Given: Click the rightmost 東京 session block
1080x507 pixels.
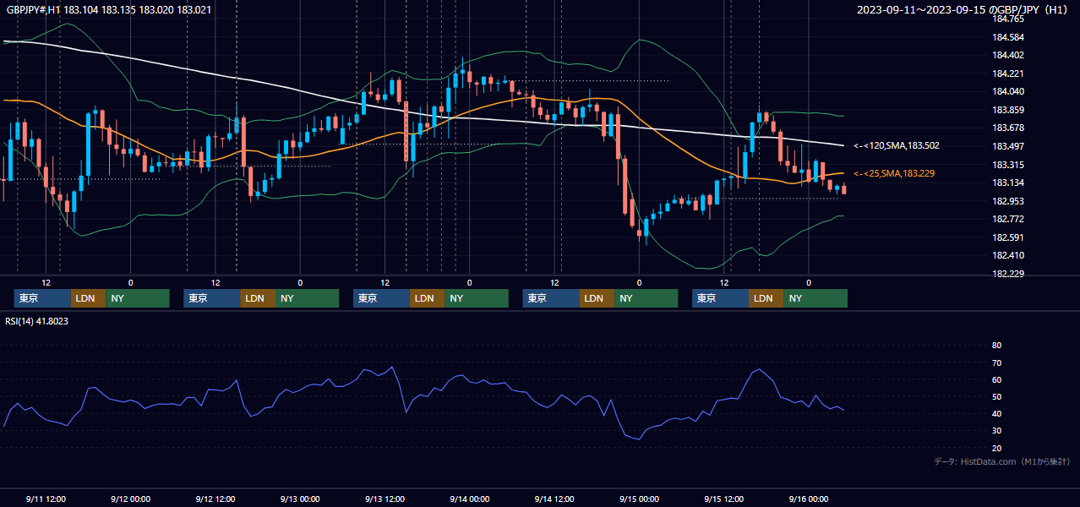Looking at the screenshot, I should tap(720, 298).
